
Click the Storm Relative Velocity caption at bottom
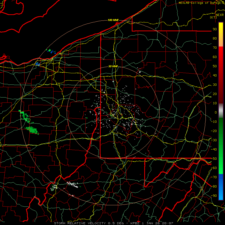tap(113, 223)
